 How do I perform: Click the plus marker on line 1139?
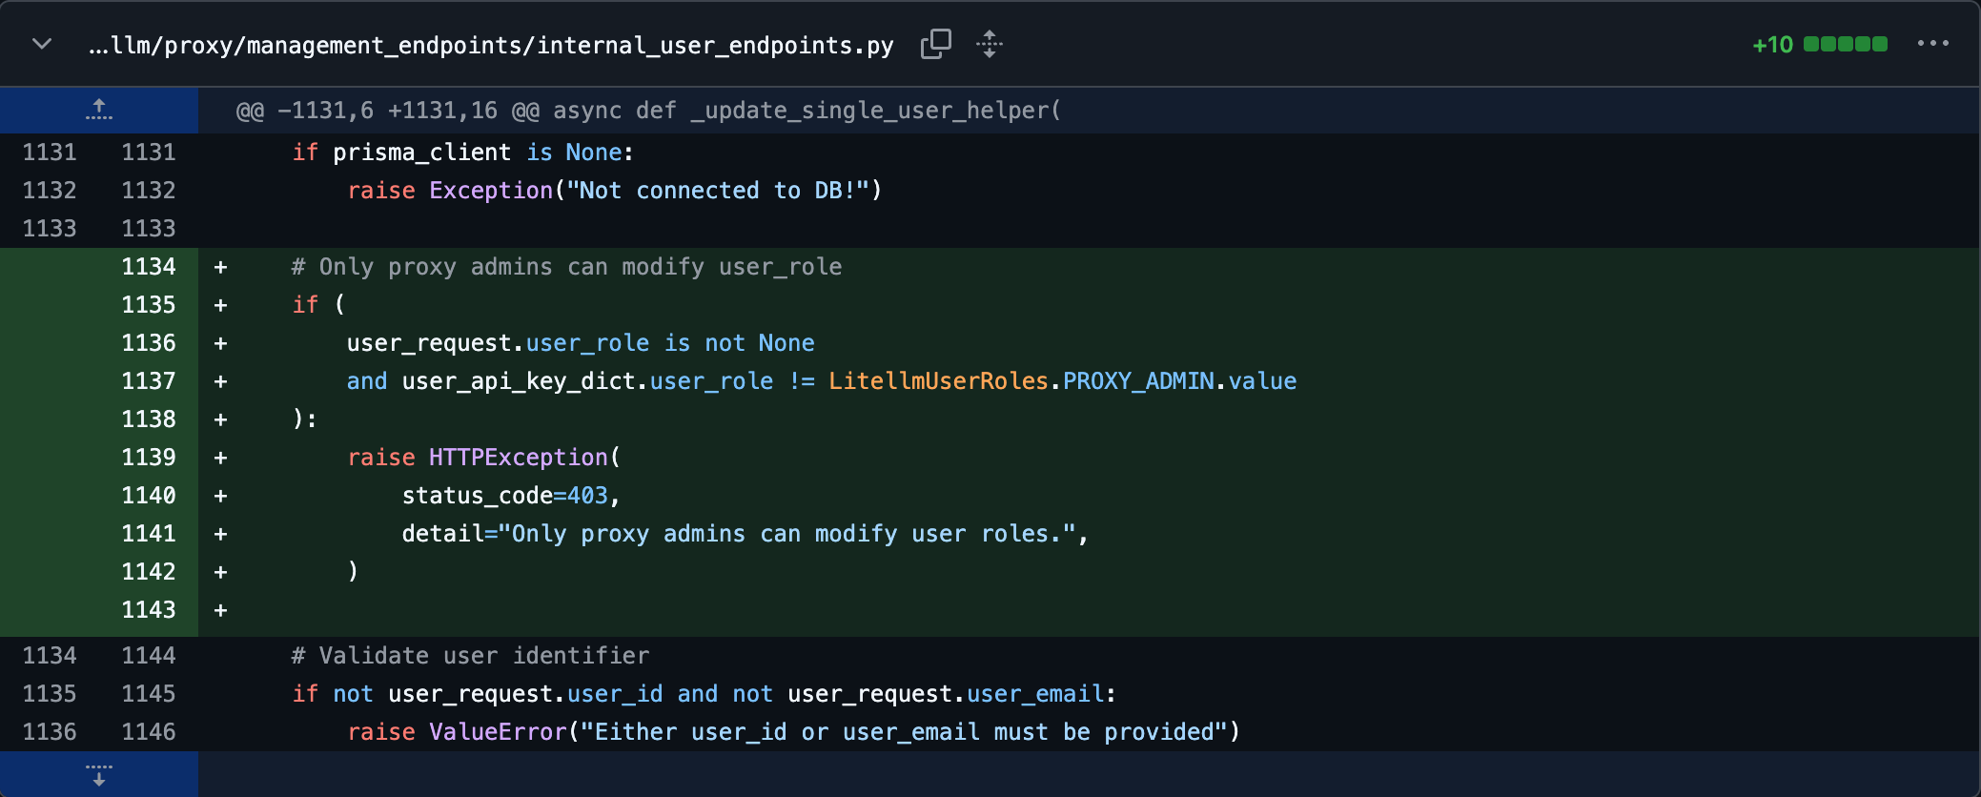click(221, 458)
